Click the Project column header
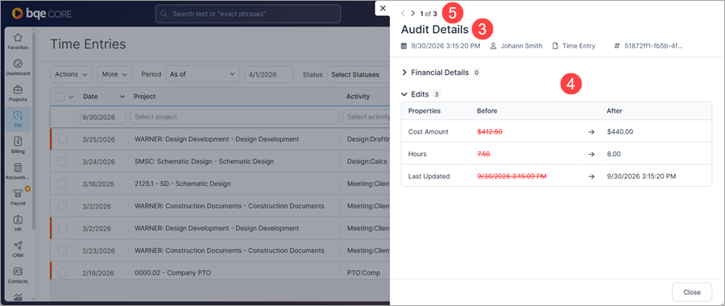Image resolution: width=725 pixels, height=306 pixels. point(144,97)
